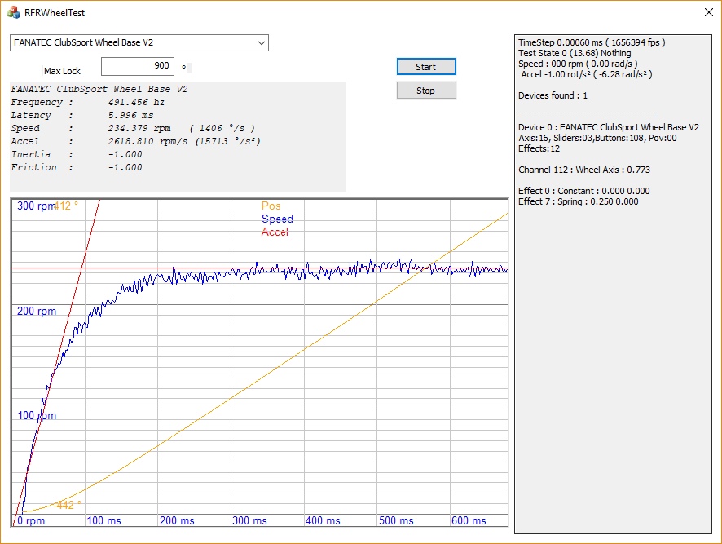The height and width of the screenshot is (544, 722).
Task: Click the Pos legend label in graph
Action: (x=271, y=206)
